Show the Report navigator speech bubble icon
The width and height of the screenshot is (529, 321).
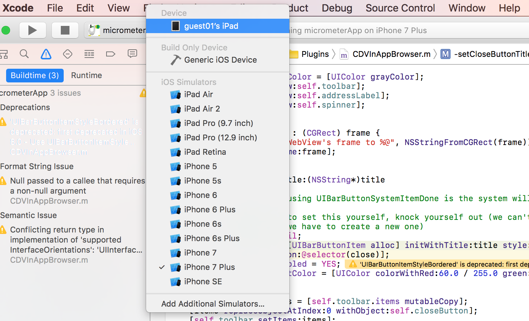tap(132, 54)
